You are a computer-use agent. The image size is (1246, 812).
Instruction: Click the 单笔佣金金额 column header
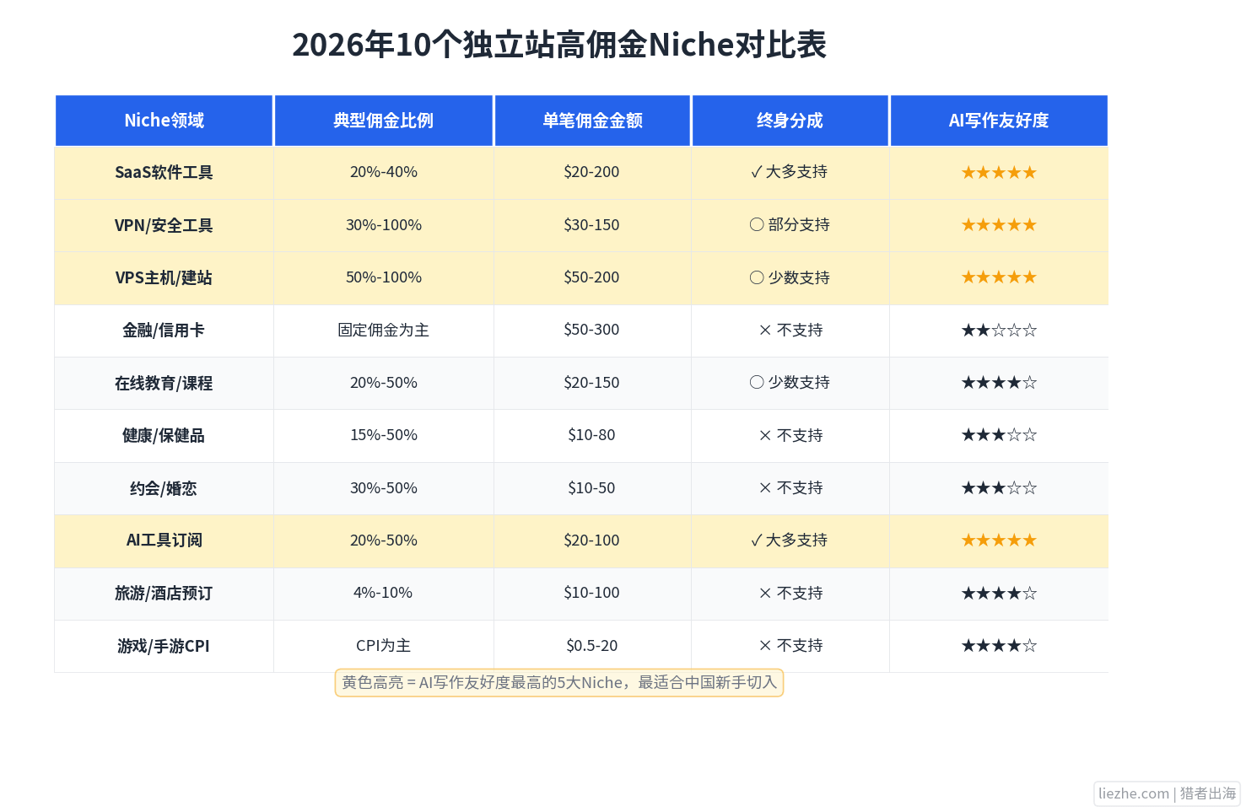point(592,121)
